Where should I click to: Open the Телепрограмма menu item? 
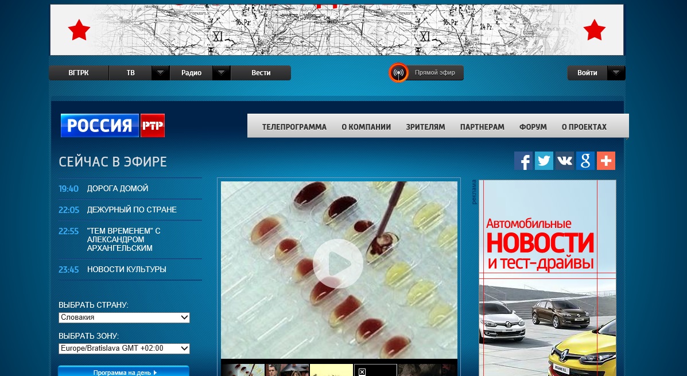pos(294,127)
